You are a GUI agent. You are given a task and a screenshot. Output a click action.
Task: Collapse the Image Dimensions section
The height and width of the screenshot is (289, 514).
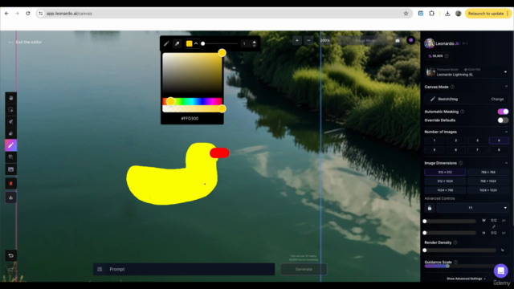(506, 163)
